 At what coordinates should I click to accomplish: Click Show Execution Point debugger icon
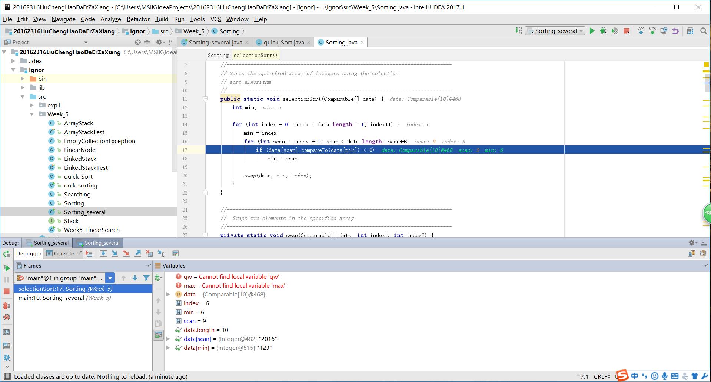[x=89, y=253]
